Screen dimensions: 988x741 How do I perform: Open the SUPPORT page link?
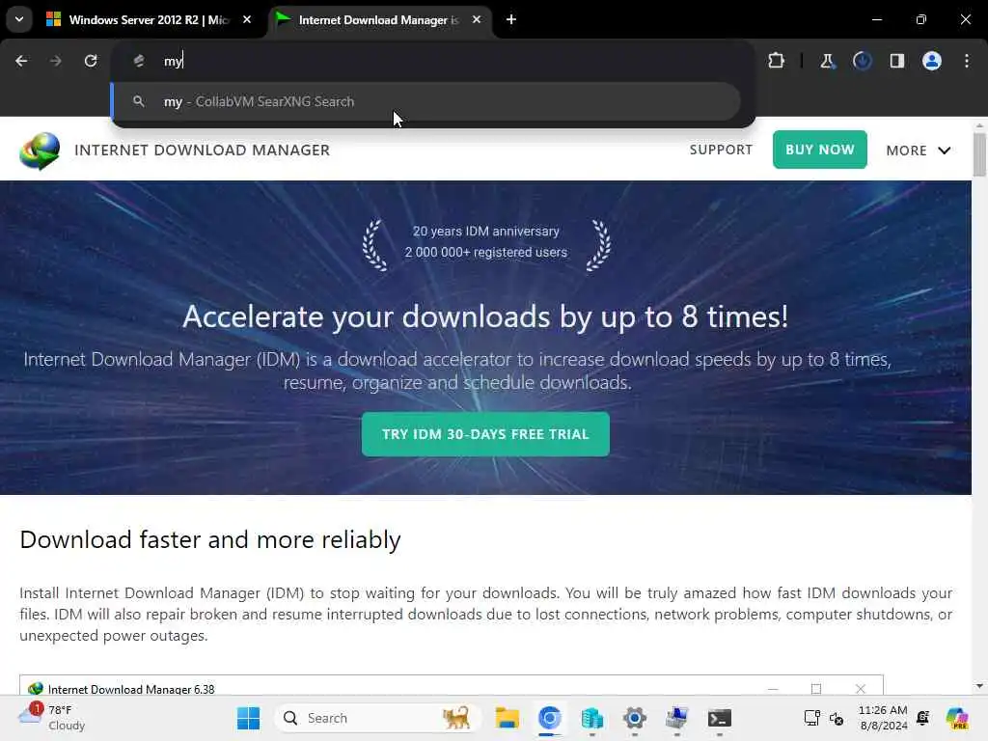(721, 150)
